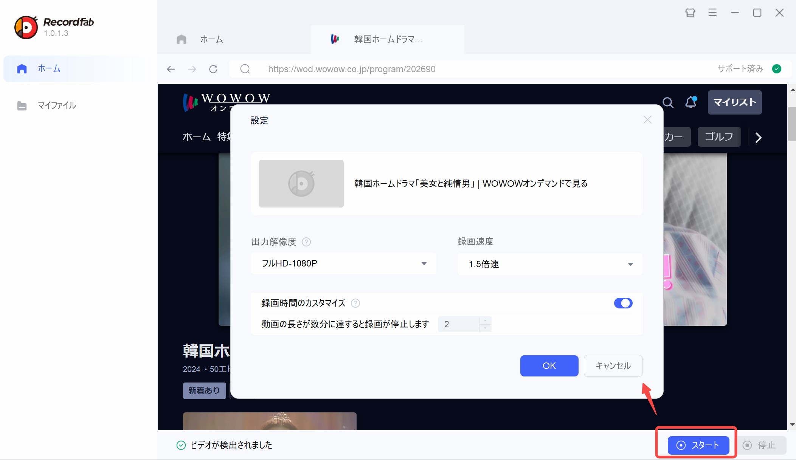Click the vertical scrollbar thumb

tap(792, 124)
